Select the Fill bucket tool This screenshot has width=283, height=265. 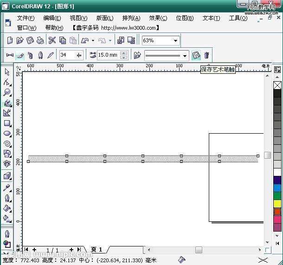coord(7,208)
